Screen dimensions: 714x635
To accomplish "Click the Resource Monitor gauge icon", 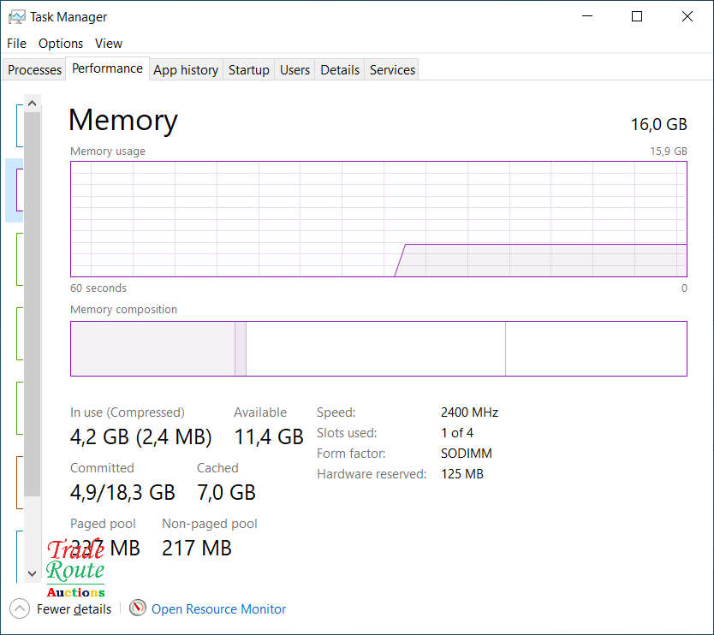I will 138,608.
